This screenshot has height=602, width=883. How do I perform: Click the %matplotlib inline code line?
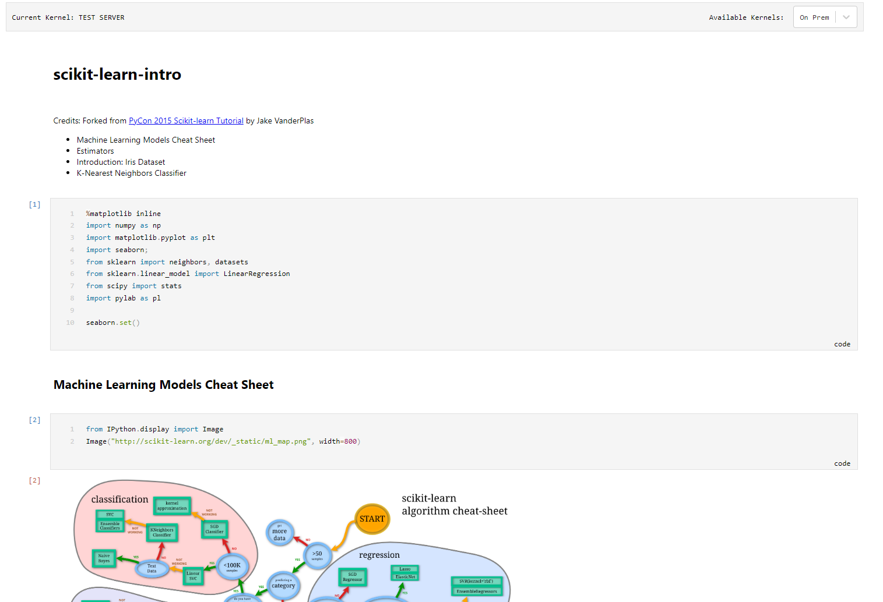click(124, 214)
